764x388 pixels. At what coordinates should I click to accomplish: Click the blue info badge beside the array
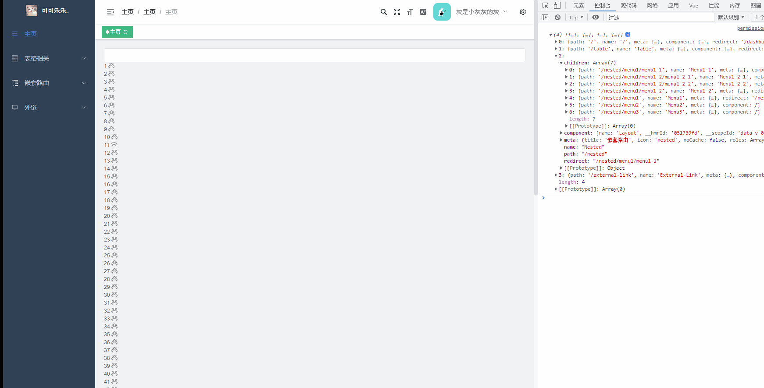[x=628, y=35]
